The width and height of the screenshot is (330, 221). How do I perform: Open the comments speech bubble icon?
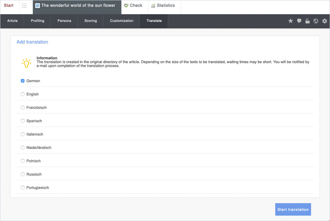click(299, 21)
